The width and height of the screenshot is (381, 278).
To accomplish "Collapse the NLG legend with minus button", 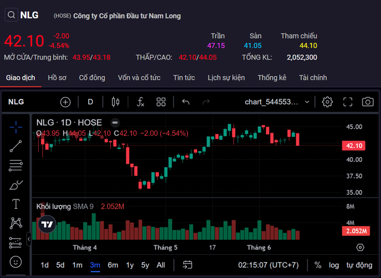I will point(115,123).
